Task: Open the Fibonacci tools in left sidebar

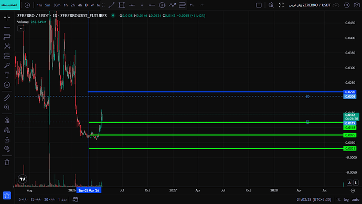Action: pos(7,37)
